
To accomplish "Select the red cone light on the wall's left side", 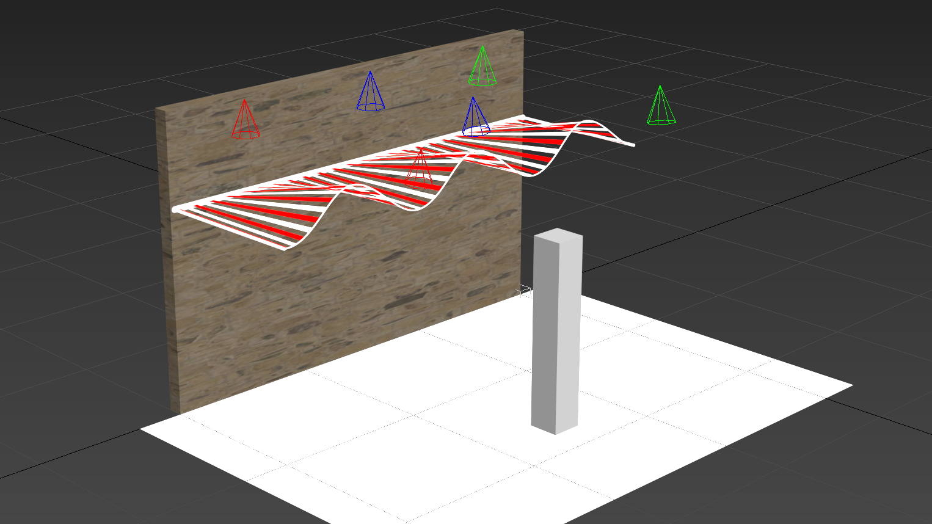I will (x=245, y=120).
